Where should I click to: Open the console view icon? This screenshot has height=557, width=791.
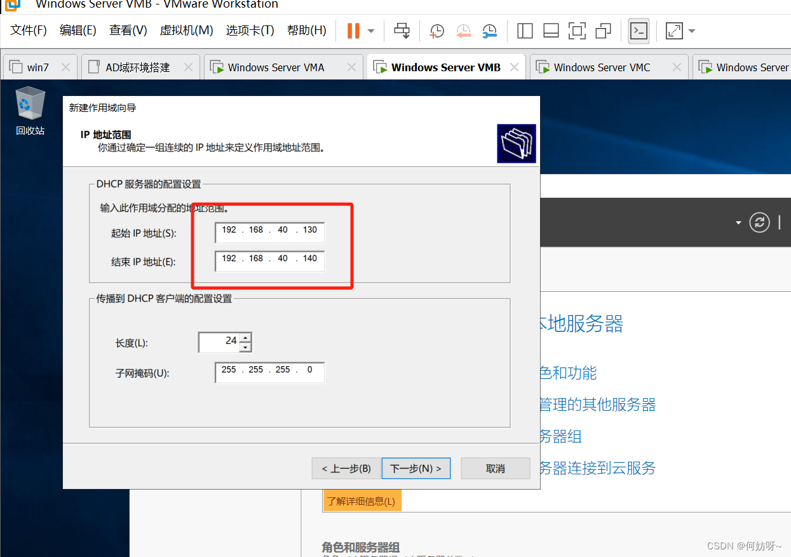click(639, 31)
